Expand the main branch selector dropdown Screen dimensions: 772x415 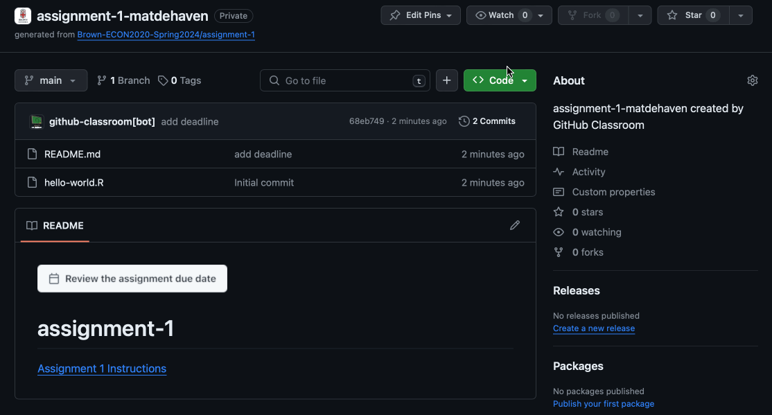pos(51,80)
